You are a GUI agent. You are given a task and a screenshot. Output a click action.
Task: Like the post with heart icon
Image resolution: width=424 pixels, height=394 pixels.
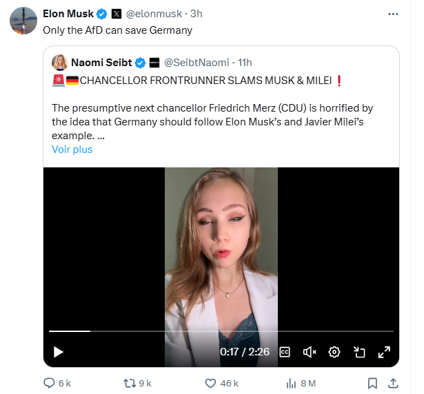(212, 383)
